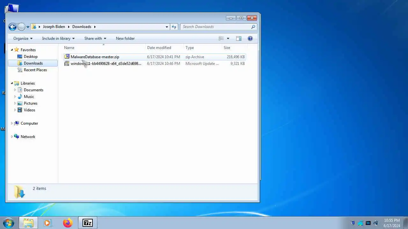Click the network icon in system tray
This screenshot has width=408, height=229.
click(368, 223)
